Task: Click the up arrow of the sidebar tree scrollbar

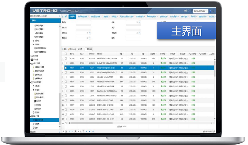Action: pyautogui.click(x=60, y=26)
